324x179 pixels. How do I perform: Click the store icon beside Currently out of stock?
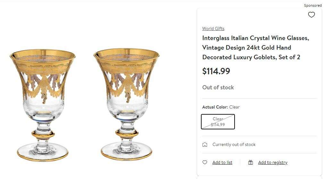click(x=205, y=145)
